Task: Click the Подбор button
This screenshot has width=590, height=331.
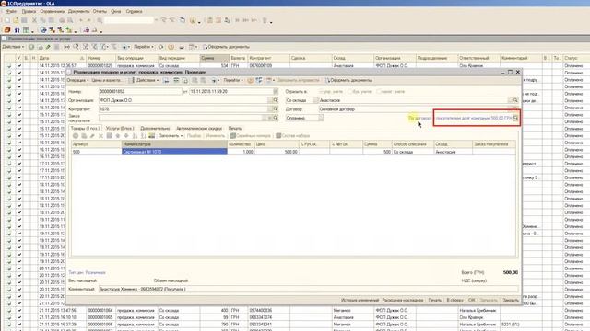Action: [x=194, y=136]
